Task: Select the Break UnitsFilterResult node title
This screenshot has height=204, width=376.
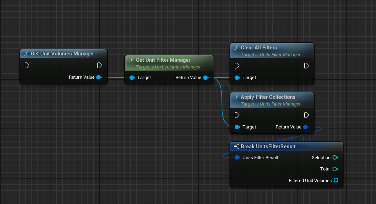Action: click(268, 146)
